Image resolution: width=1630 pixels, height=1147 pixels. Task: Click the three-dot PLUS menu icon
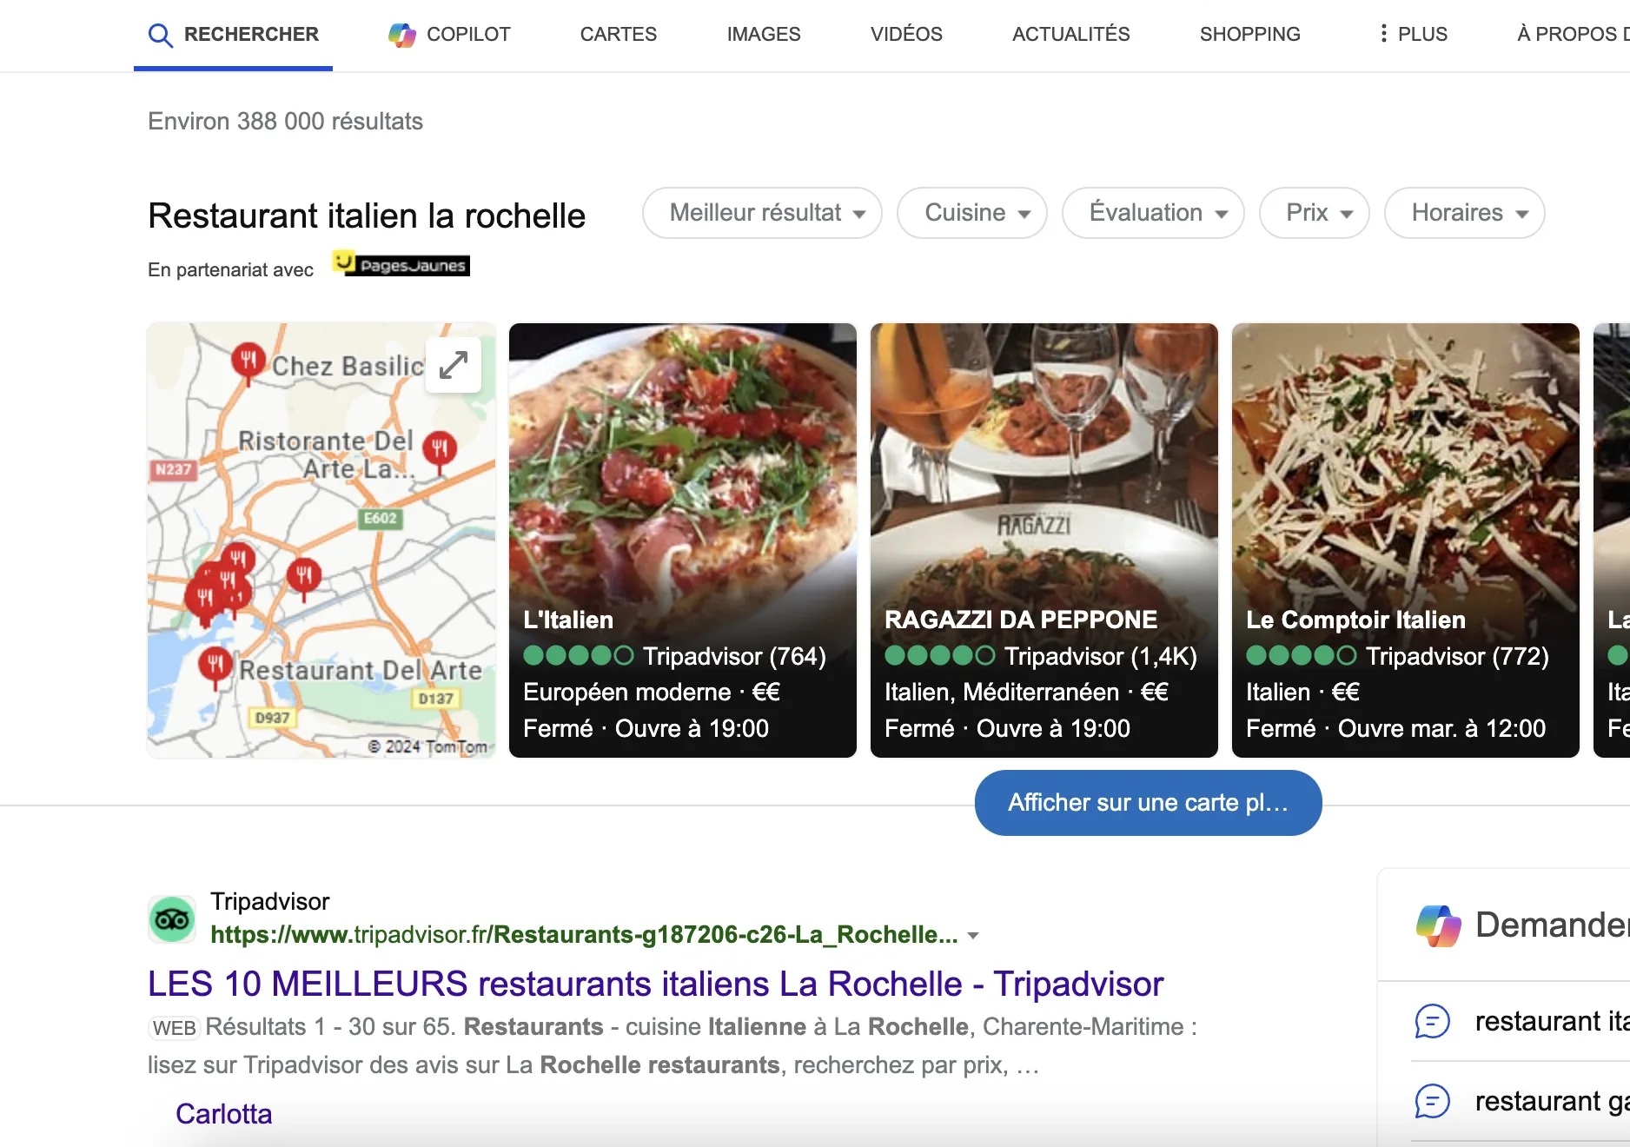(1384, 34)
